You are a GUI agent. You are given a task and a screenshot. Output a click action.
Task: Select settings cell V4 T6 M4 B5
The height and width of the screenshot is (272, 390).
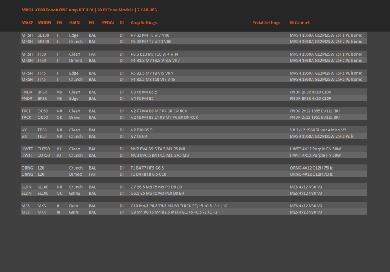coord(142,98)
